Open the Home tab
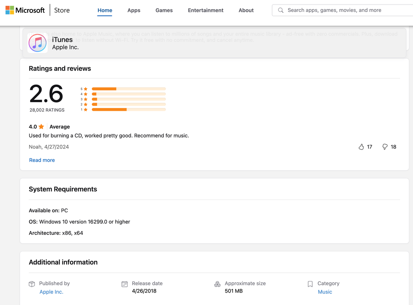The width and height of the screenshot is (413, 305). coord(105,10)
